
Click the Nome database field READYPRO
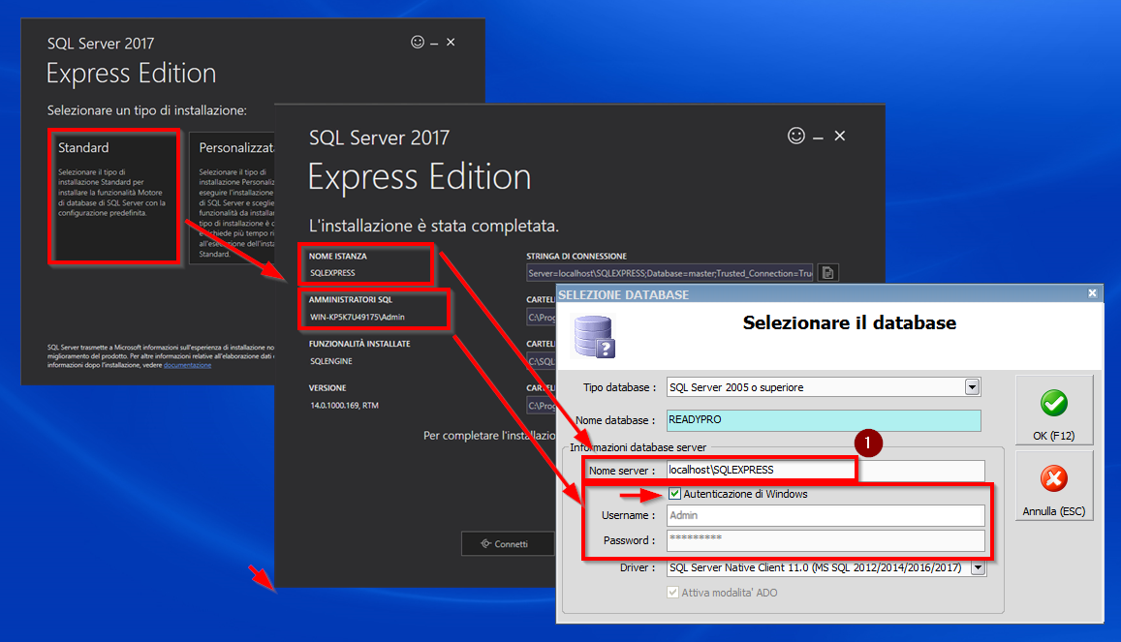(824, 420)
